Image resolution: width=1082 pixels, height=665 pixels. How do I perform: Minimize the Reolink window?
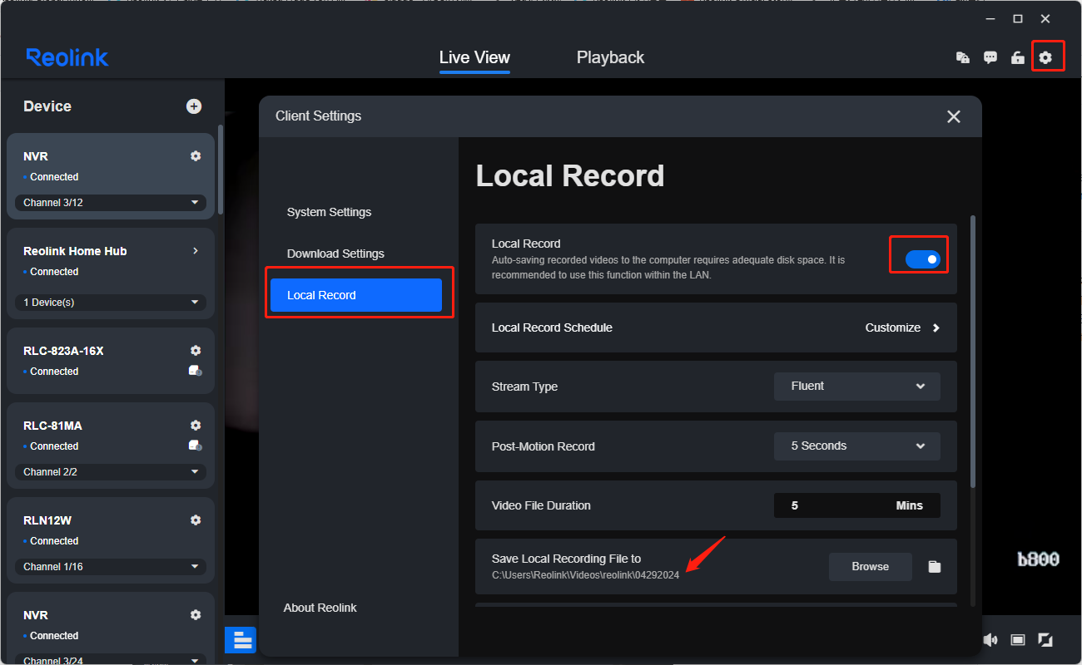tap(990, 18)
